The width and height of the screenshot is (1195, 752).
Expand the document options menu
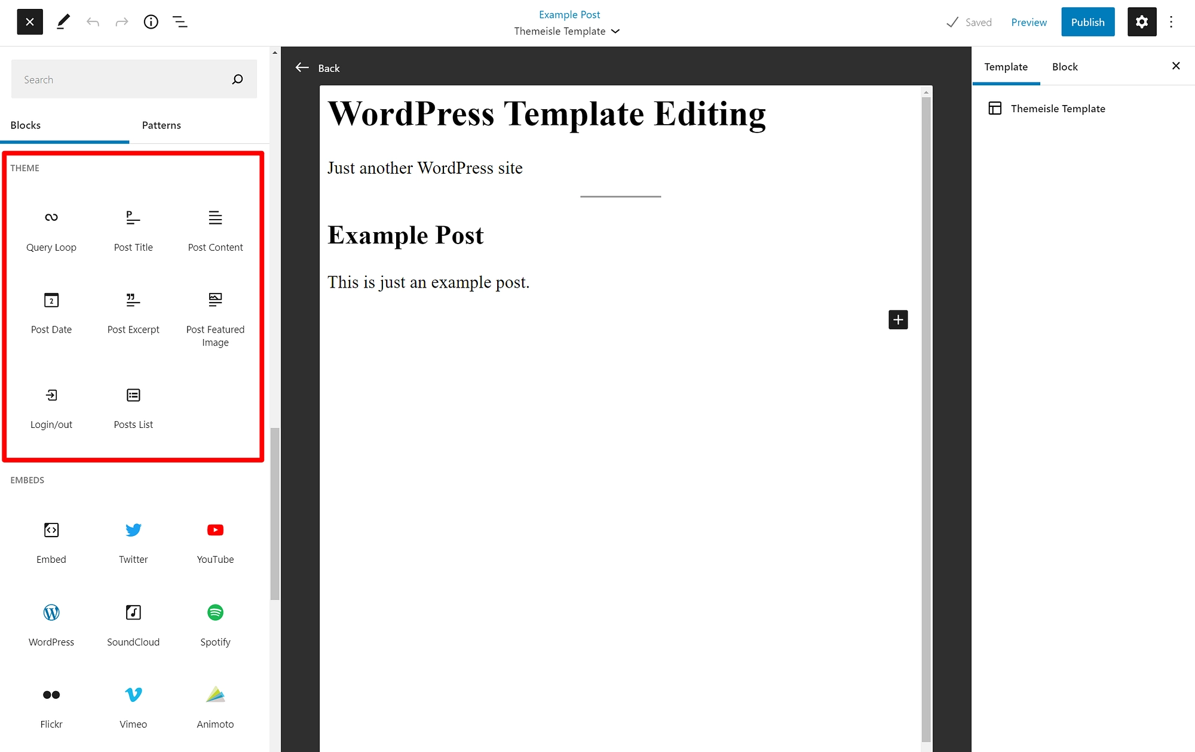click(x=1171, y=21)
